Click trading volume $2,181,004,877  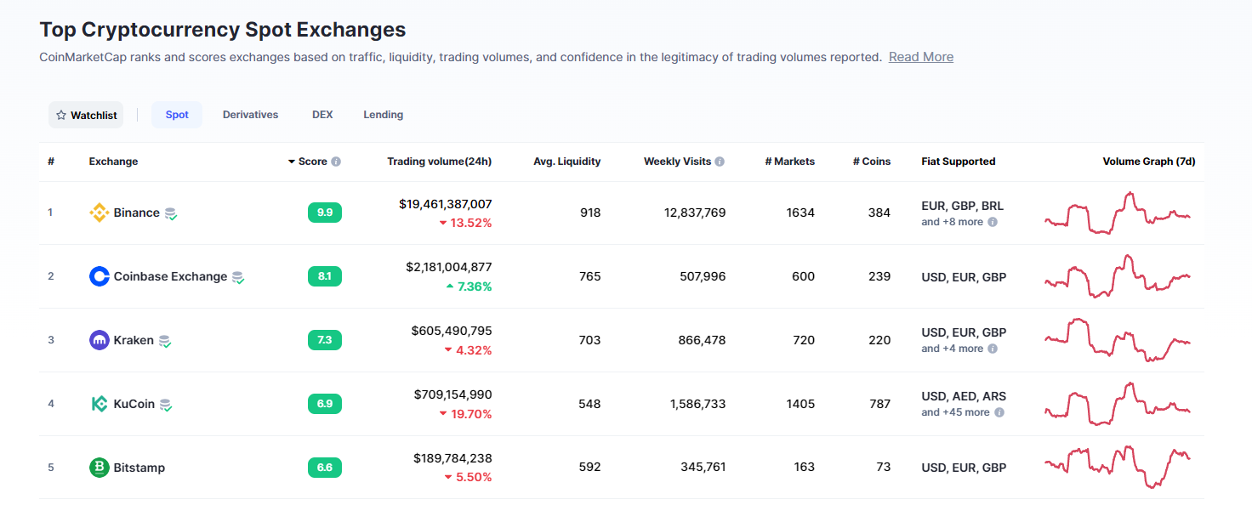[x=449, y=267]
